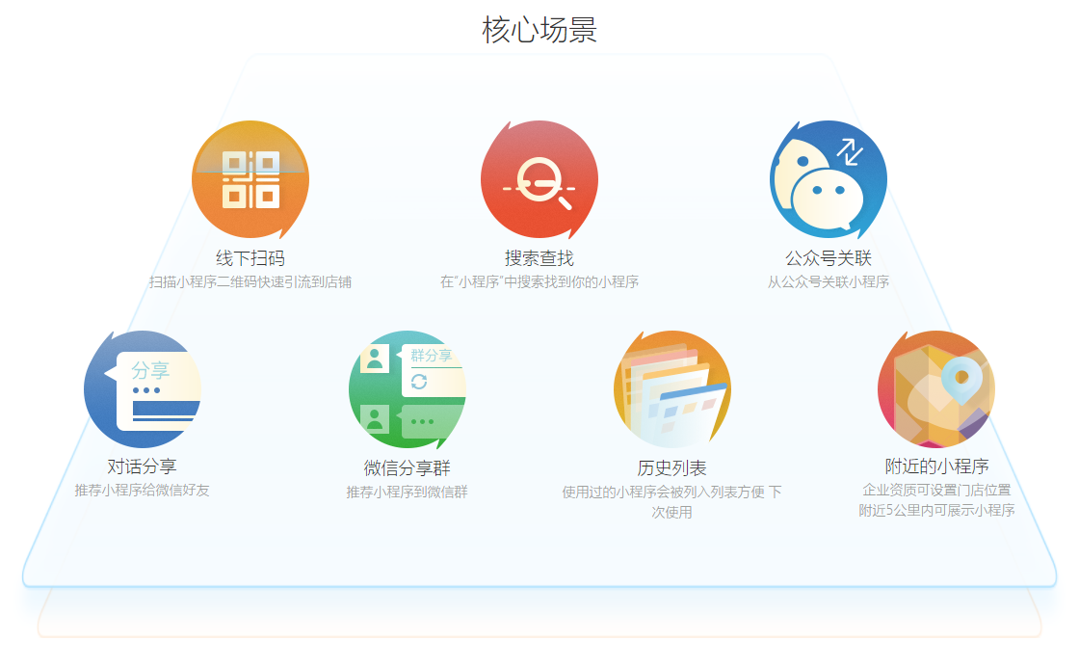Click the 微信分享群 title
The width and height of the screenshot is (1079, 666).
(407, 468)
